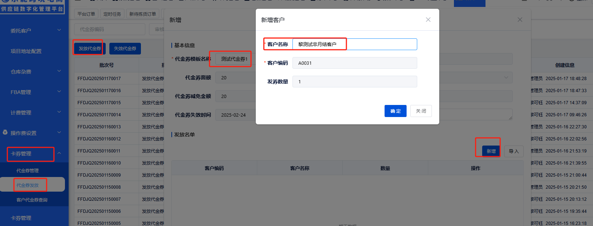Open the 客户代金券查询 submenu item
This screenshot has width=593, height=226.
pos(32,200)
